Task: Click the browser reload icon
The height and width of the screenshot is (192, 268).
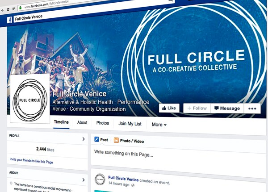Action: [x=8, y=9]
